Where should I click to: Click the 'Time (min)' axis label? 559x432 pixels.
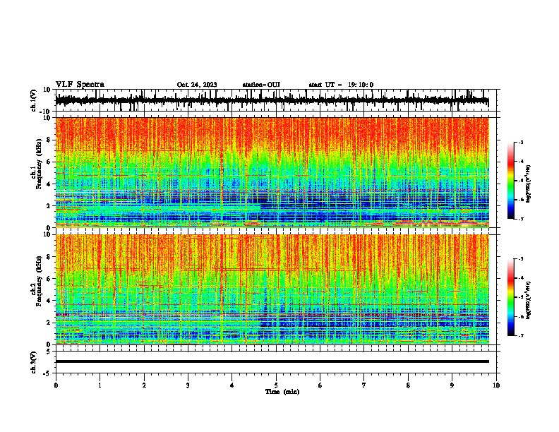(x=282, y=392)
